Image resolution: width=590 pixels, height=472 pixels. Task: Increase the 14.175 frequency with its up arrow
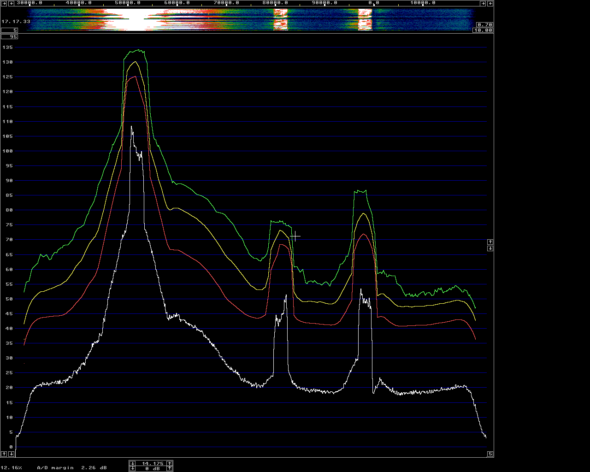170,463
